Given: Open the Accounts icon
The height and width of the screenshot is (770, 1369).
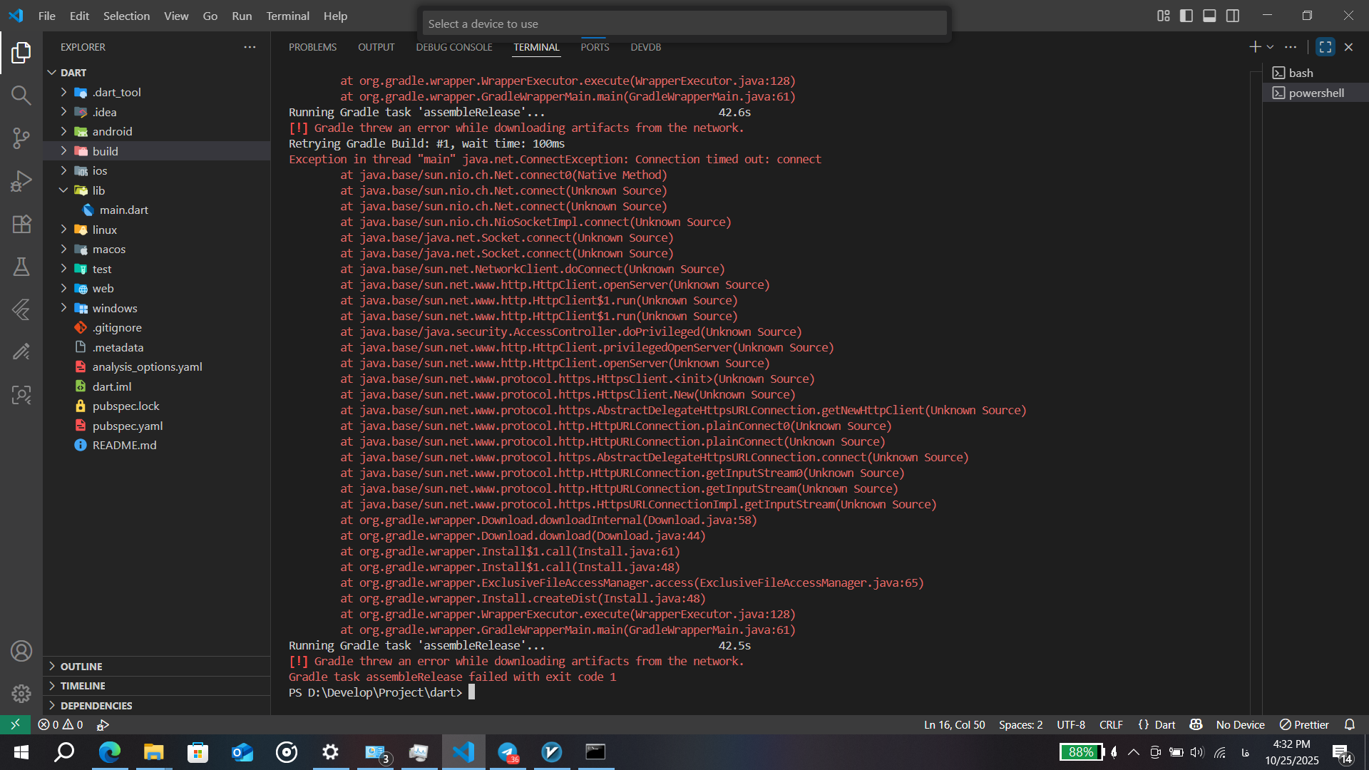Looking at the screenshot, I should 21,651.
